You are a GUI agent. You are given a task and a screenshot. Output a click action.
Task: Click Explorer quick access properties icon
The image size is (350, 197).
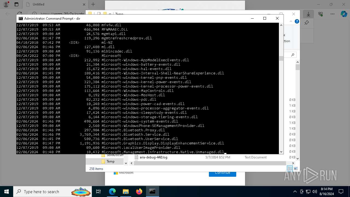[x=99, y=13]
